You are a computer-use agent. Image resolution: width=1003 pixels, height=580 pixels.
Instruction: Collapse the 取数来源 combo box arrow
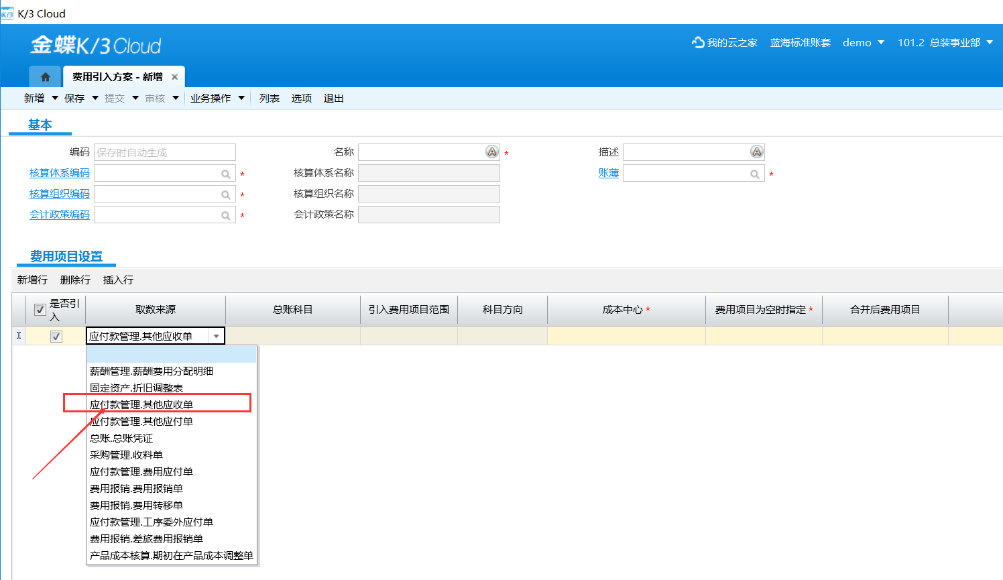(x=216, y=336)
